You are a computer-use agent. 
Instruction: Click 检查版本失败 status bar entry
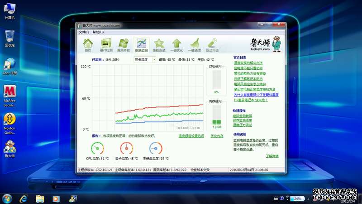[x=200, y=170]
